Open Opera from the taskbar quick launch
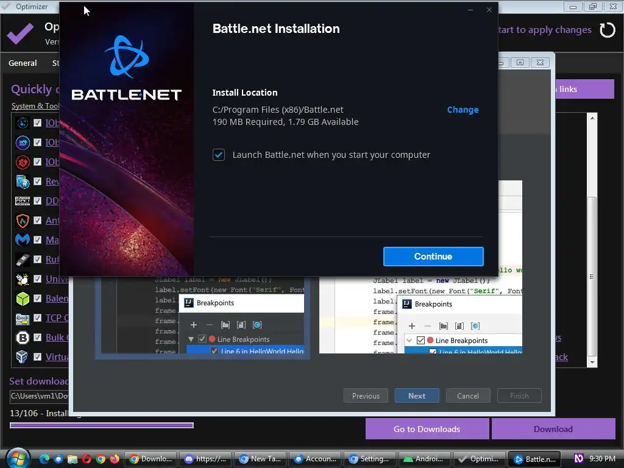The height and width of the screenshot is (468, 624). (x=87, y=459)
